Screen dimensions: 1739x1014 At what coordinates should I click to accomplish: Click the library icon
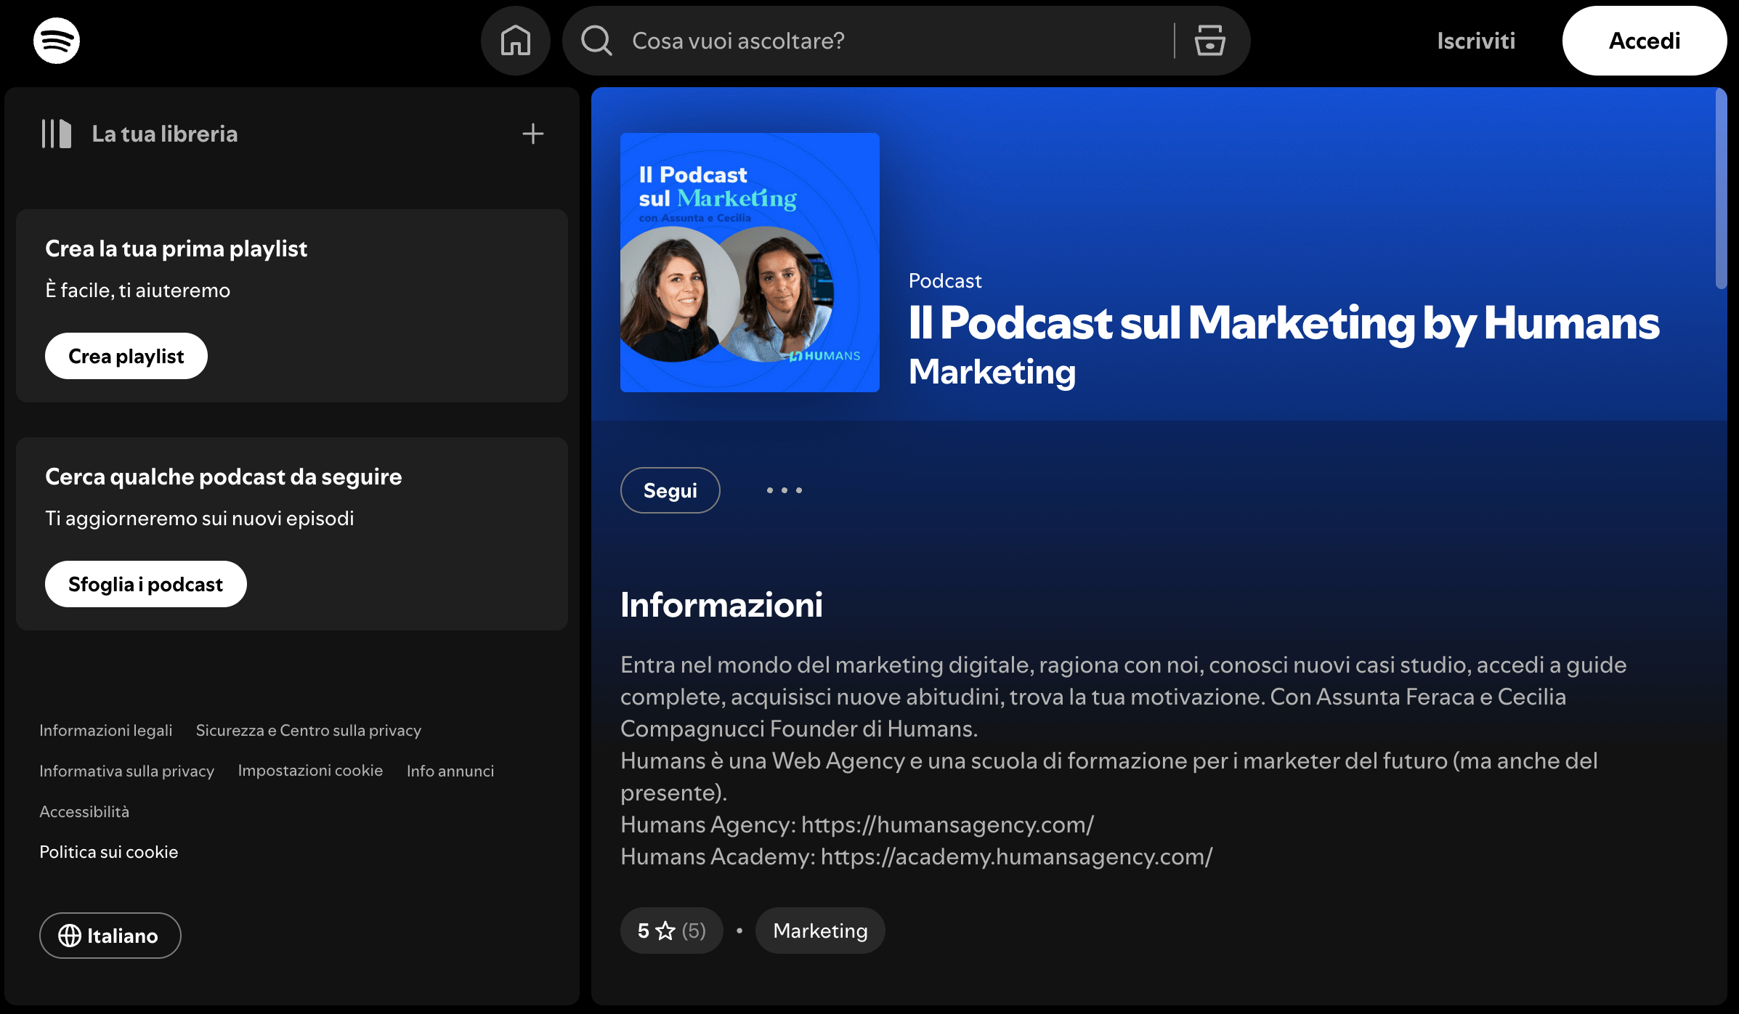tap(57, 134)
